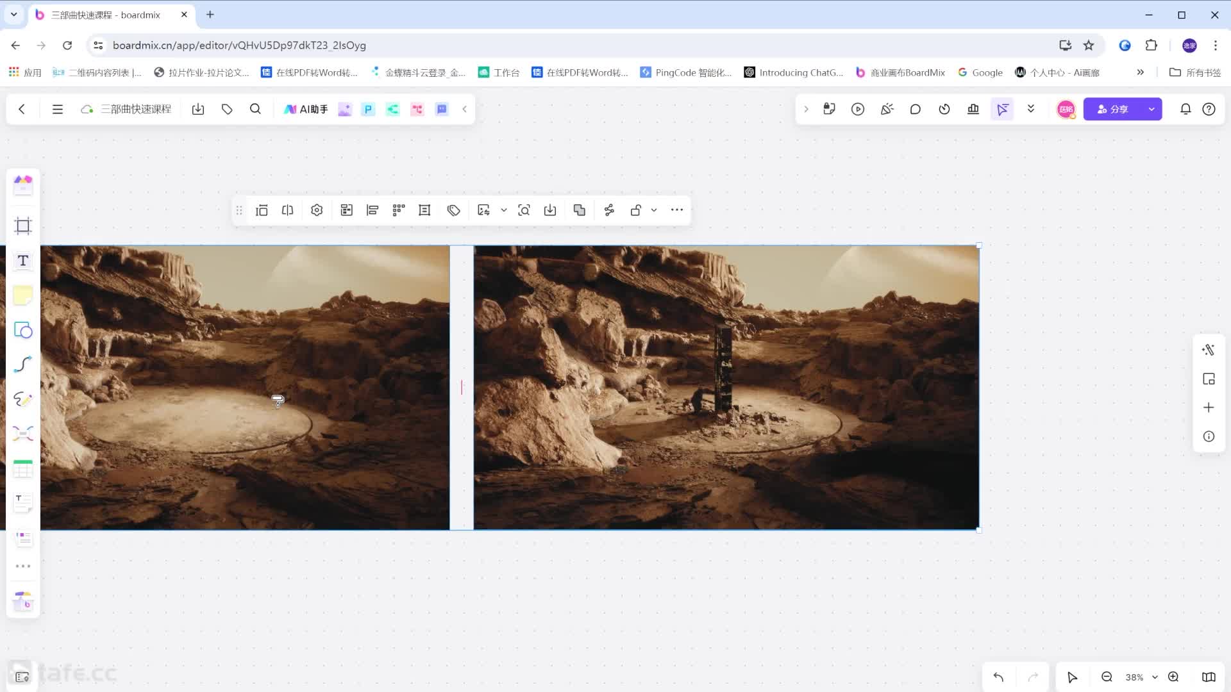Open the main hamburger menu
Viewport: 1231px width, 692px height.
click(58, 110)
